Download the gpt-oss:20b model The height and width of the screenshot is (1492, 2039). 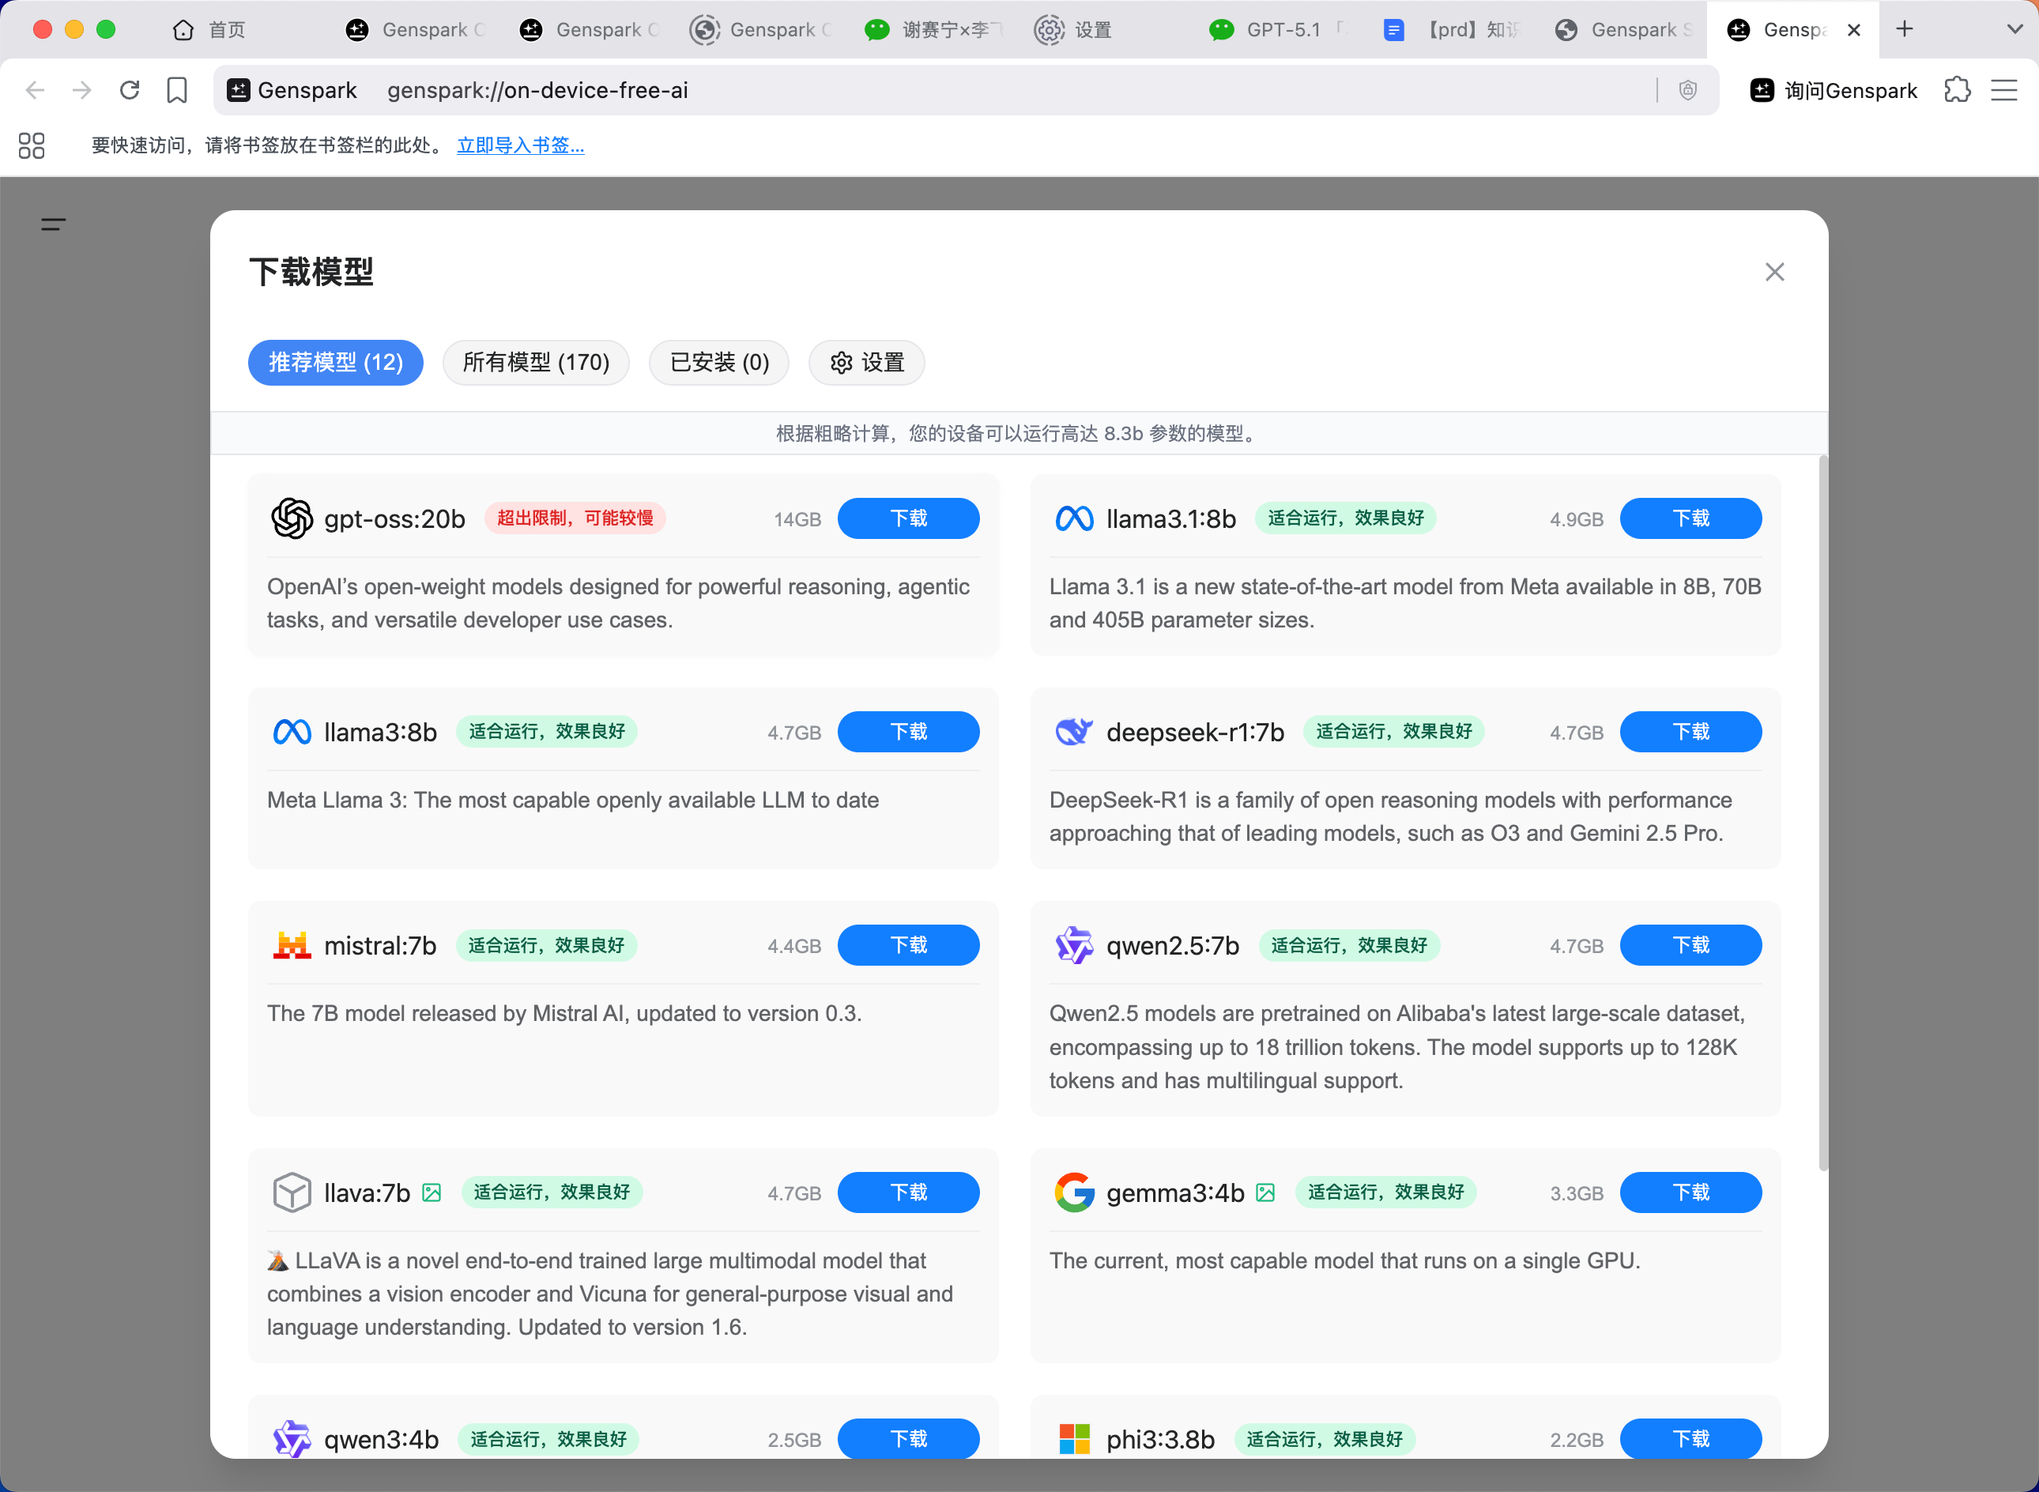(x=908, y=518)
